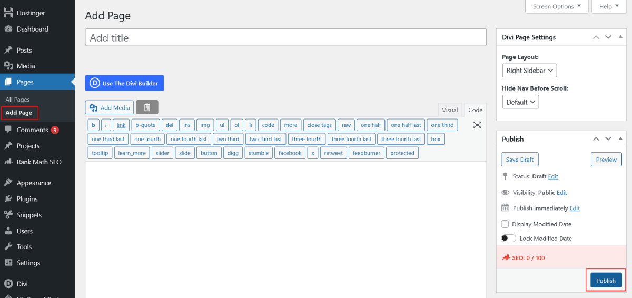The height and width of the screenshot is (298, 632).
Task: Check Display Modified Date checkbox
Action: pos(505,224)
